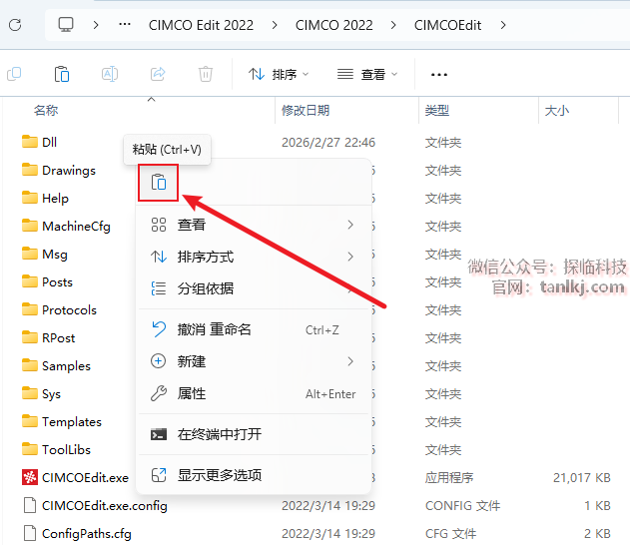
Task: Click the Paste icon in context menu
Action: (159, 182)
